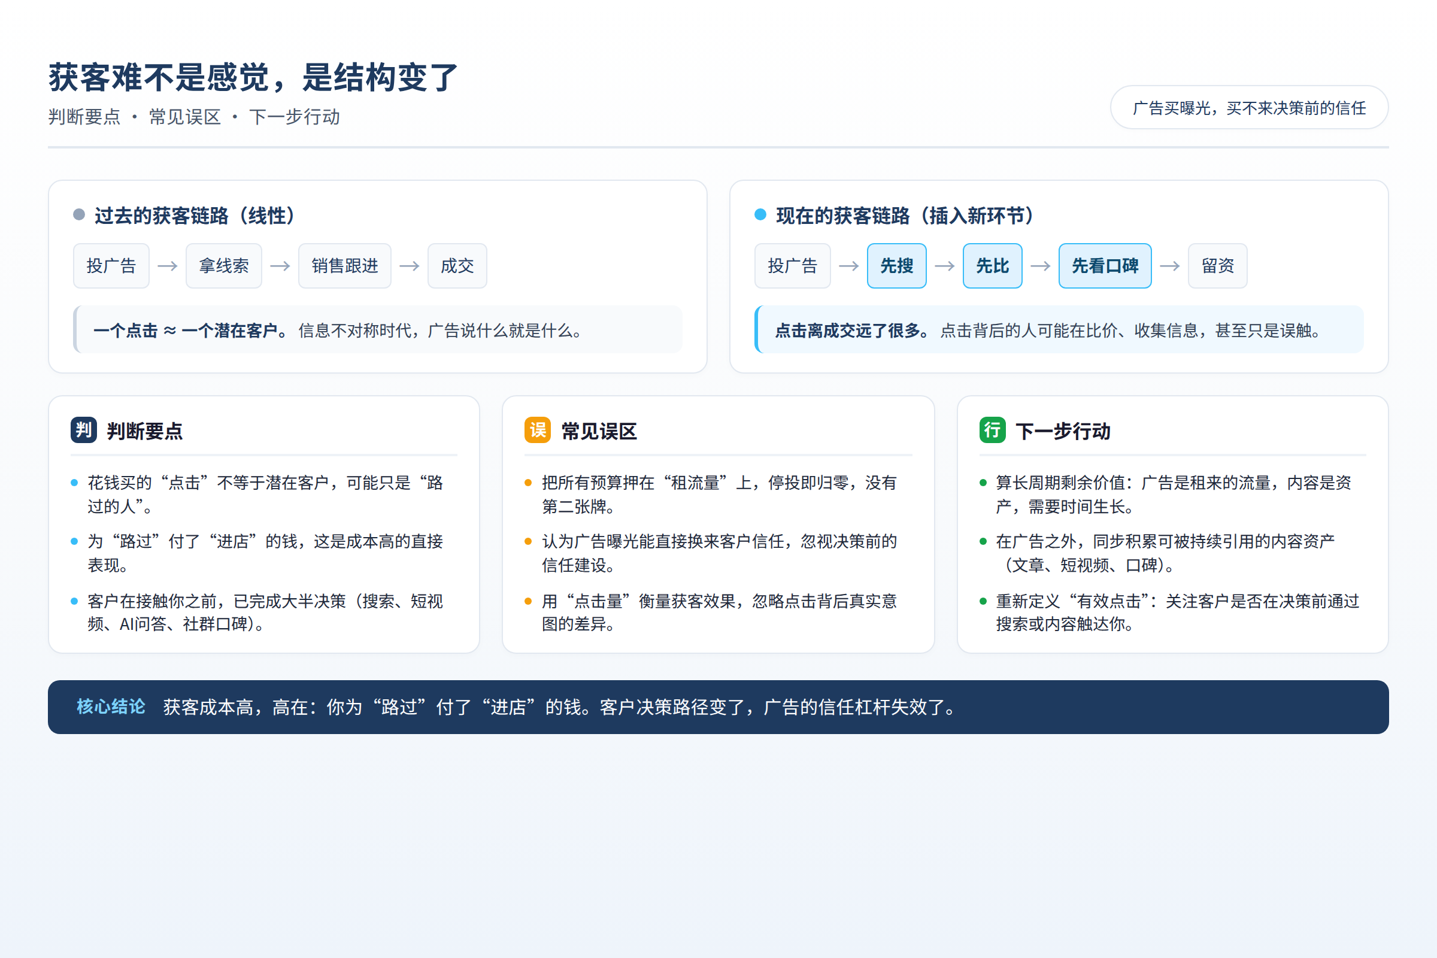Click the 广告买曝光，买不来决策前的信任 pill
The width and height of the screenshot is (1437, 958).
pos(1250,108)
